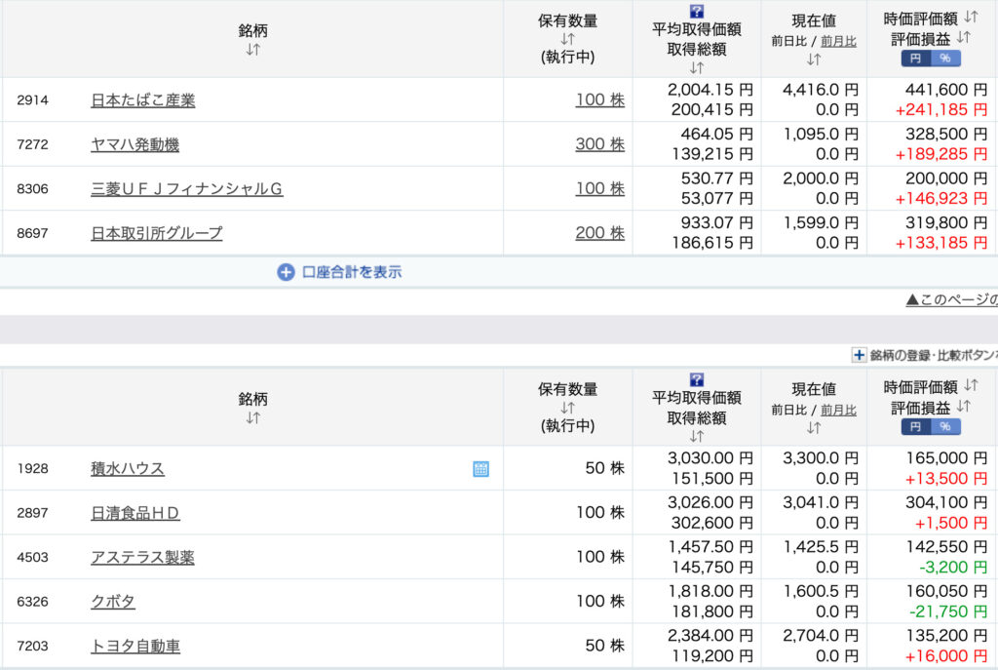
Task: Select stock code 6326
Action: tap(32, 601)
